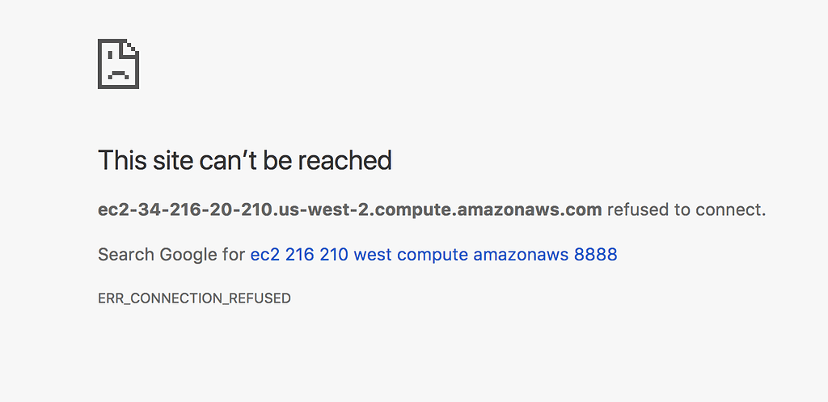
Task: Click the "refused to connect." text
Action: (x=686, y=210)
